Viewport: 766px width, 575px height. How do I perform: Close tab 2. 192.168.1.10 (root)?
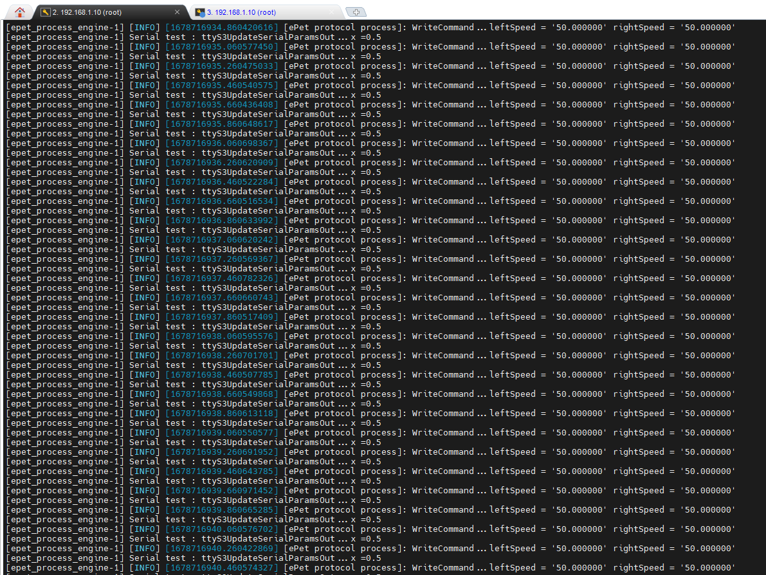click(177, 12)
